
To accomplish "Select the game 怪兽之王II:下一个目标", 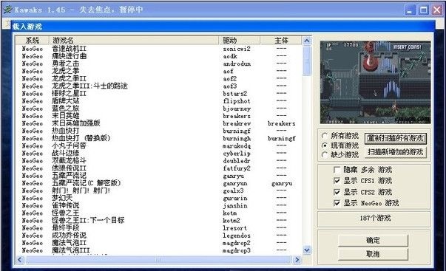I will pyautogui.click(x=158, y=221).
